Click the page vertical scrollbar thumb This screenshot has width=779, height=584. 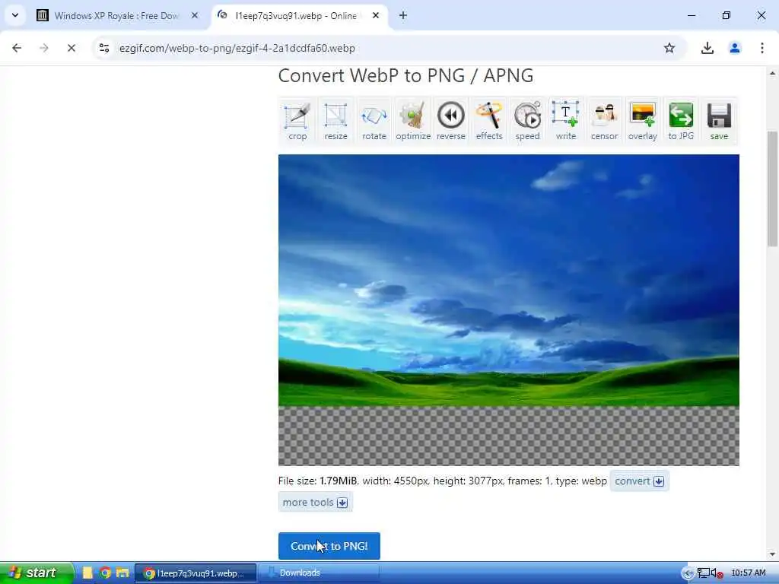pos(772,189)
